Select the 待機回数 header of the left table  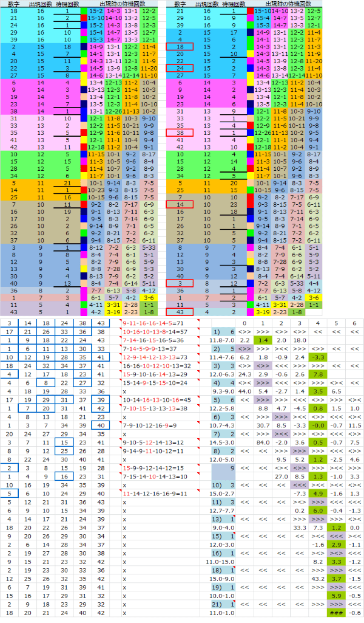(x=67, y=4)
